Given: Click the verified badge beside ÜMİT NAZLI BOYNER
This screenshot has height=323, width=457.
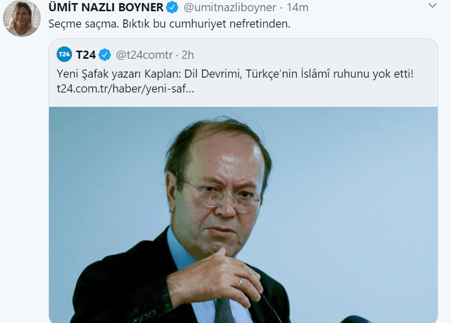Looking at the screenshot, I should [173, 8].
